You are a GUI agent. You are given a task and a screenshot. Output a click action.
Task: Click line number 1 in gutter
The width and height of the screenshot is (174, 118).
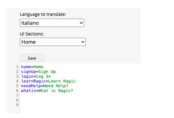click(17, 67)
